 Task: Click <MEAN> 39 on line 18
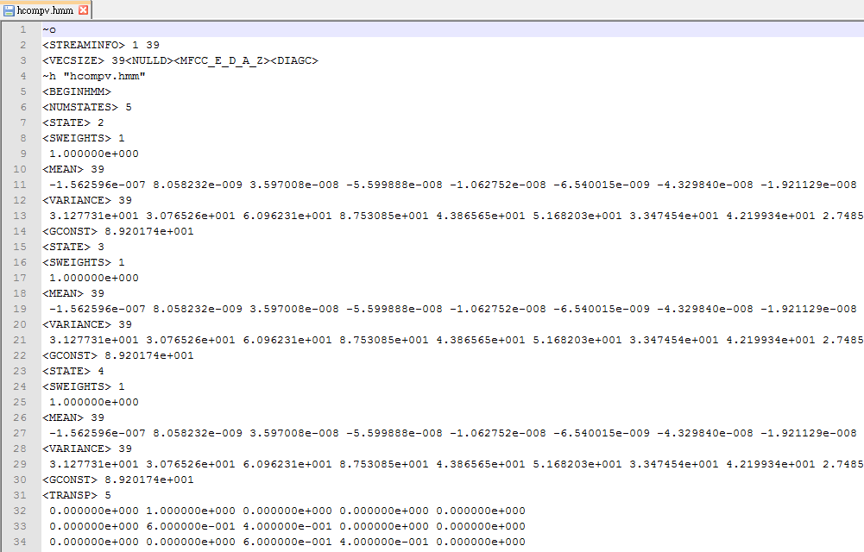(x=73, y=293)
